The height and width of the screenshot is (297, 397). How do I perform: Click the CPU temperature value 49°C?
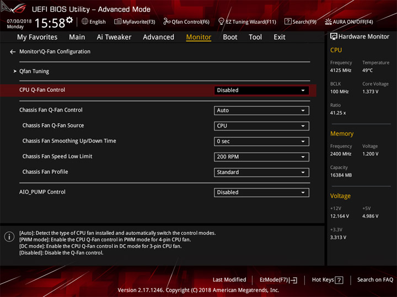(367, 70)
